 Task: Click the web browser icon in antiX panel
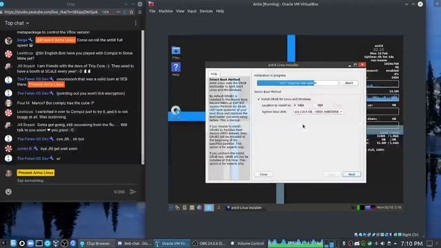click(199, 207)
